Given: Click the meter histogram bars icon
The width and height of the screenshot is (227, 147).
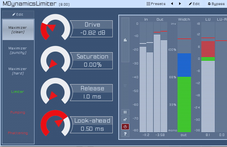Looking at the screenshot, I should click(x=125, y=40).
